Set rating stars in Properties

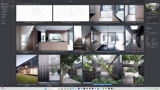click(x=154, y=38)
